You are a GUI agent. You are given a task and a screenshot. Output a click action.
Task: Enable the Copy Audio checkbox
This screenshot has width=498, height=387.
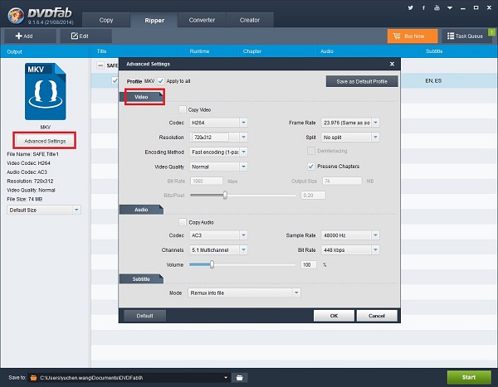point(183,222)
